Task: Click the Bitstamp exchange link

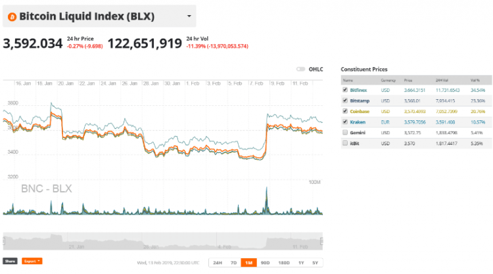Action: [360, 101]
